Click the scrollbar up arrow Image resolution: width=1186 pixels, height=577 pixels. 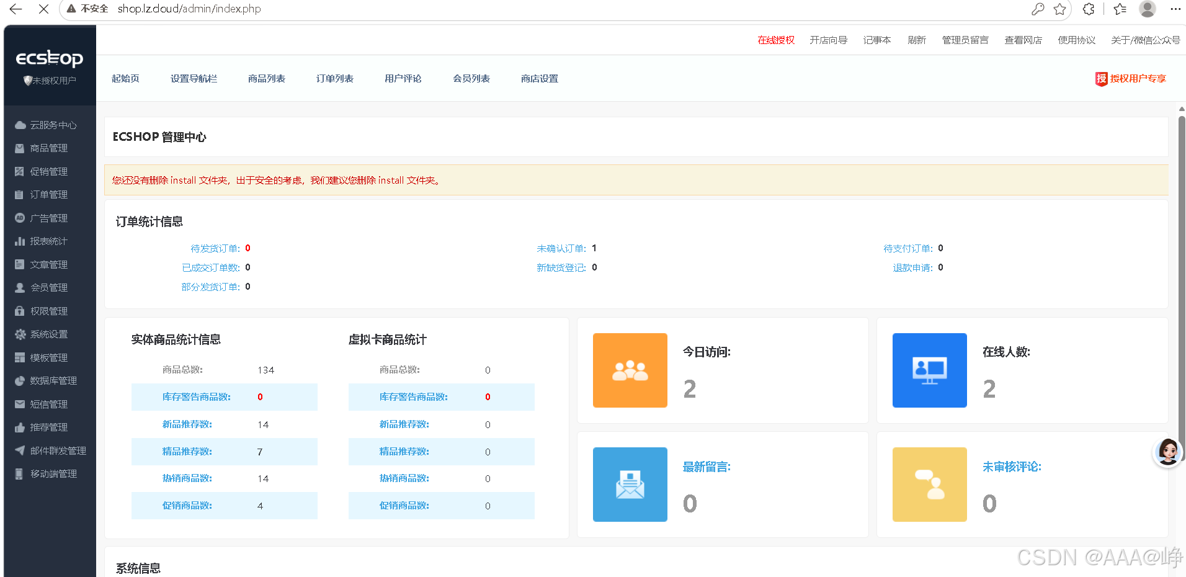click(1182, 109)
